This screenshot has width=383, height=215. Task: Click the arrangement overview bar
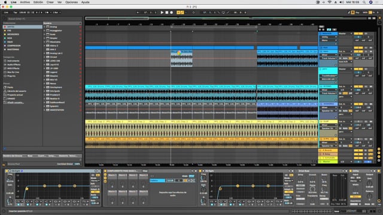click(226, 19)
